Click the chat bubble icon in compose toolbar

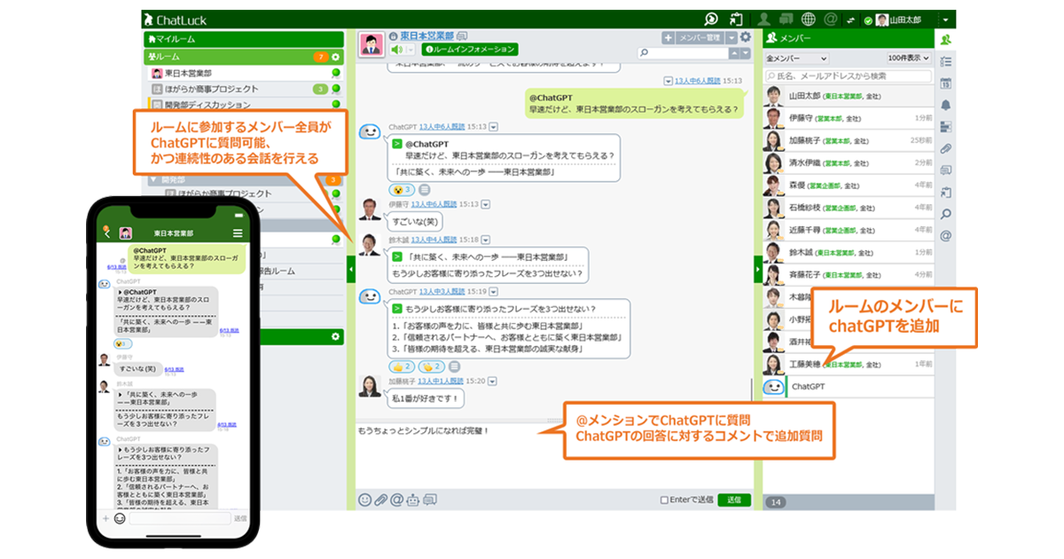(430, 500)
